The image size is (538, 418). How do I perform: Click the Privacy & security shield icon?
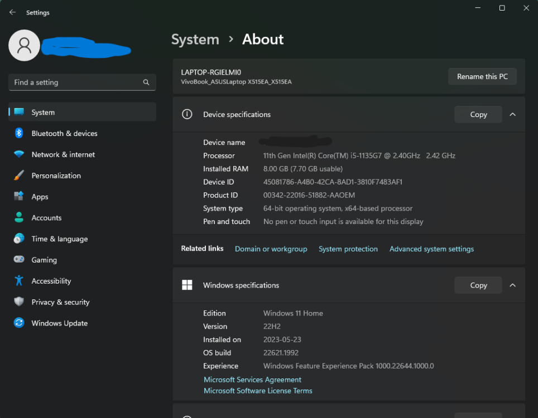point(18,302)
